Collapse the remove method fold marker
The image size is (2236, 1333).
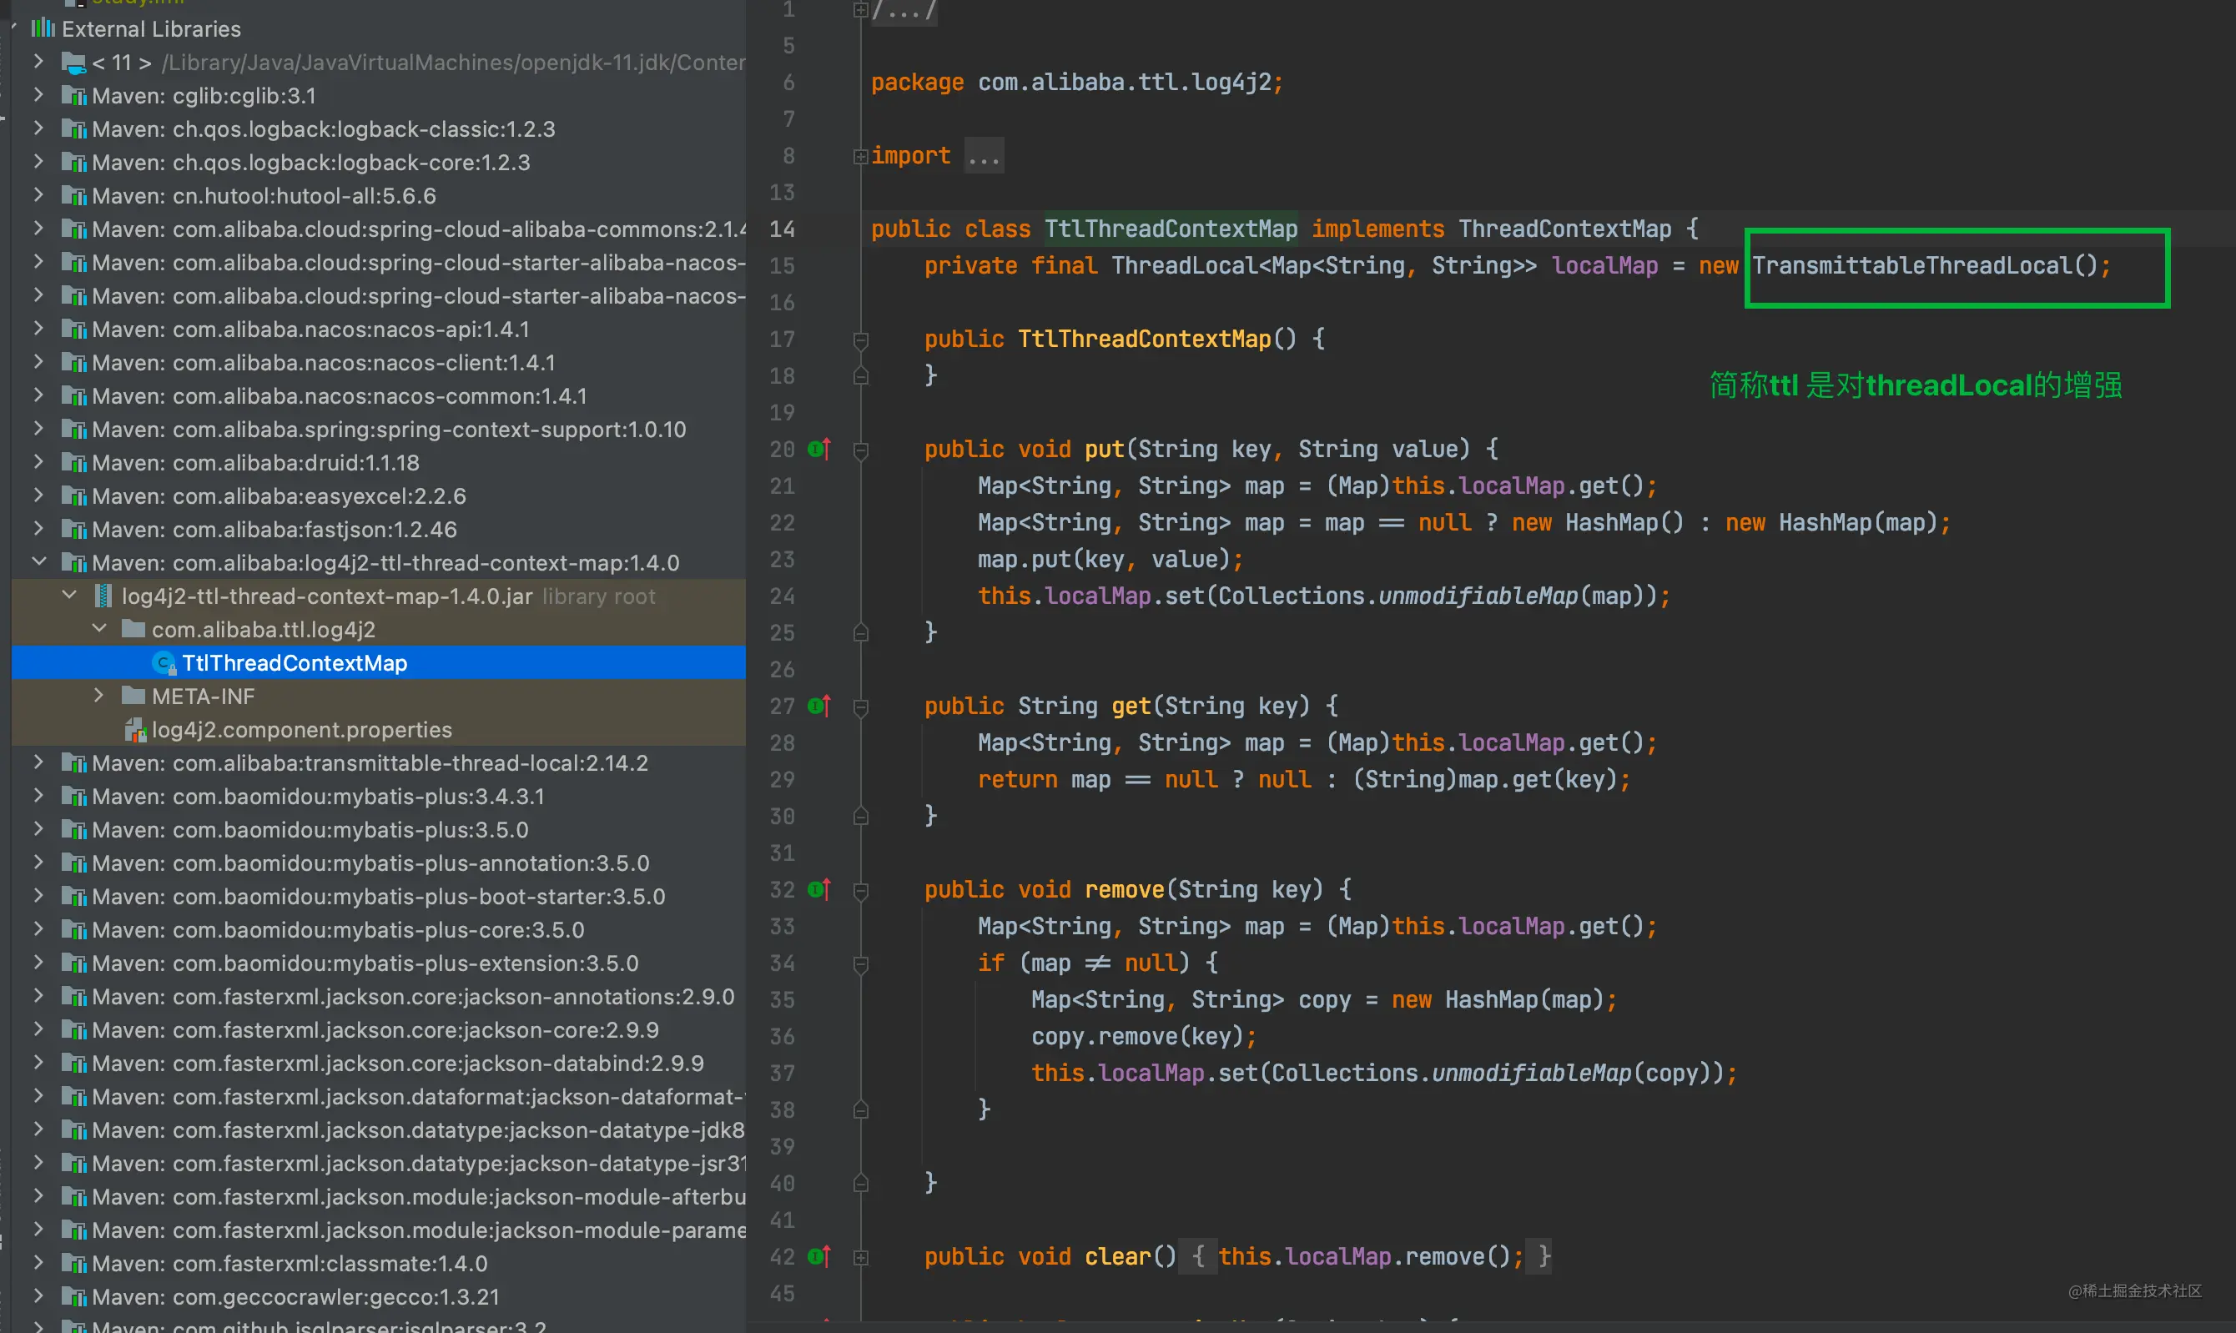click(859, 890)
